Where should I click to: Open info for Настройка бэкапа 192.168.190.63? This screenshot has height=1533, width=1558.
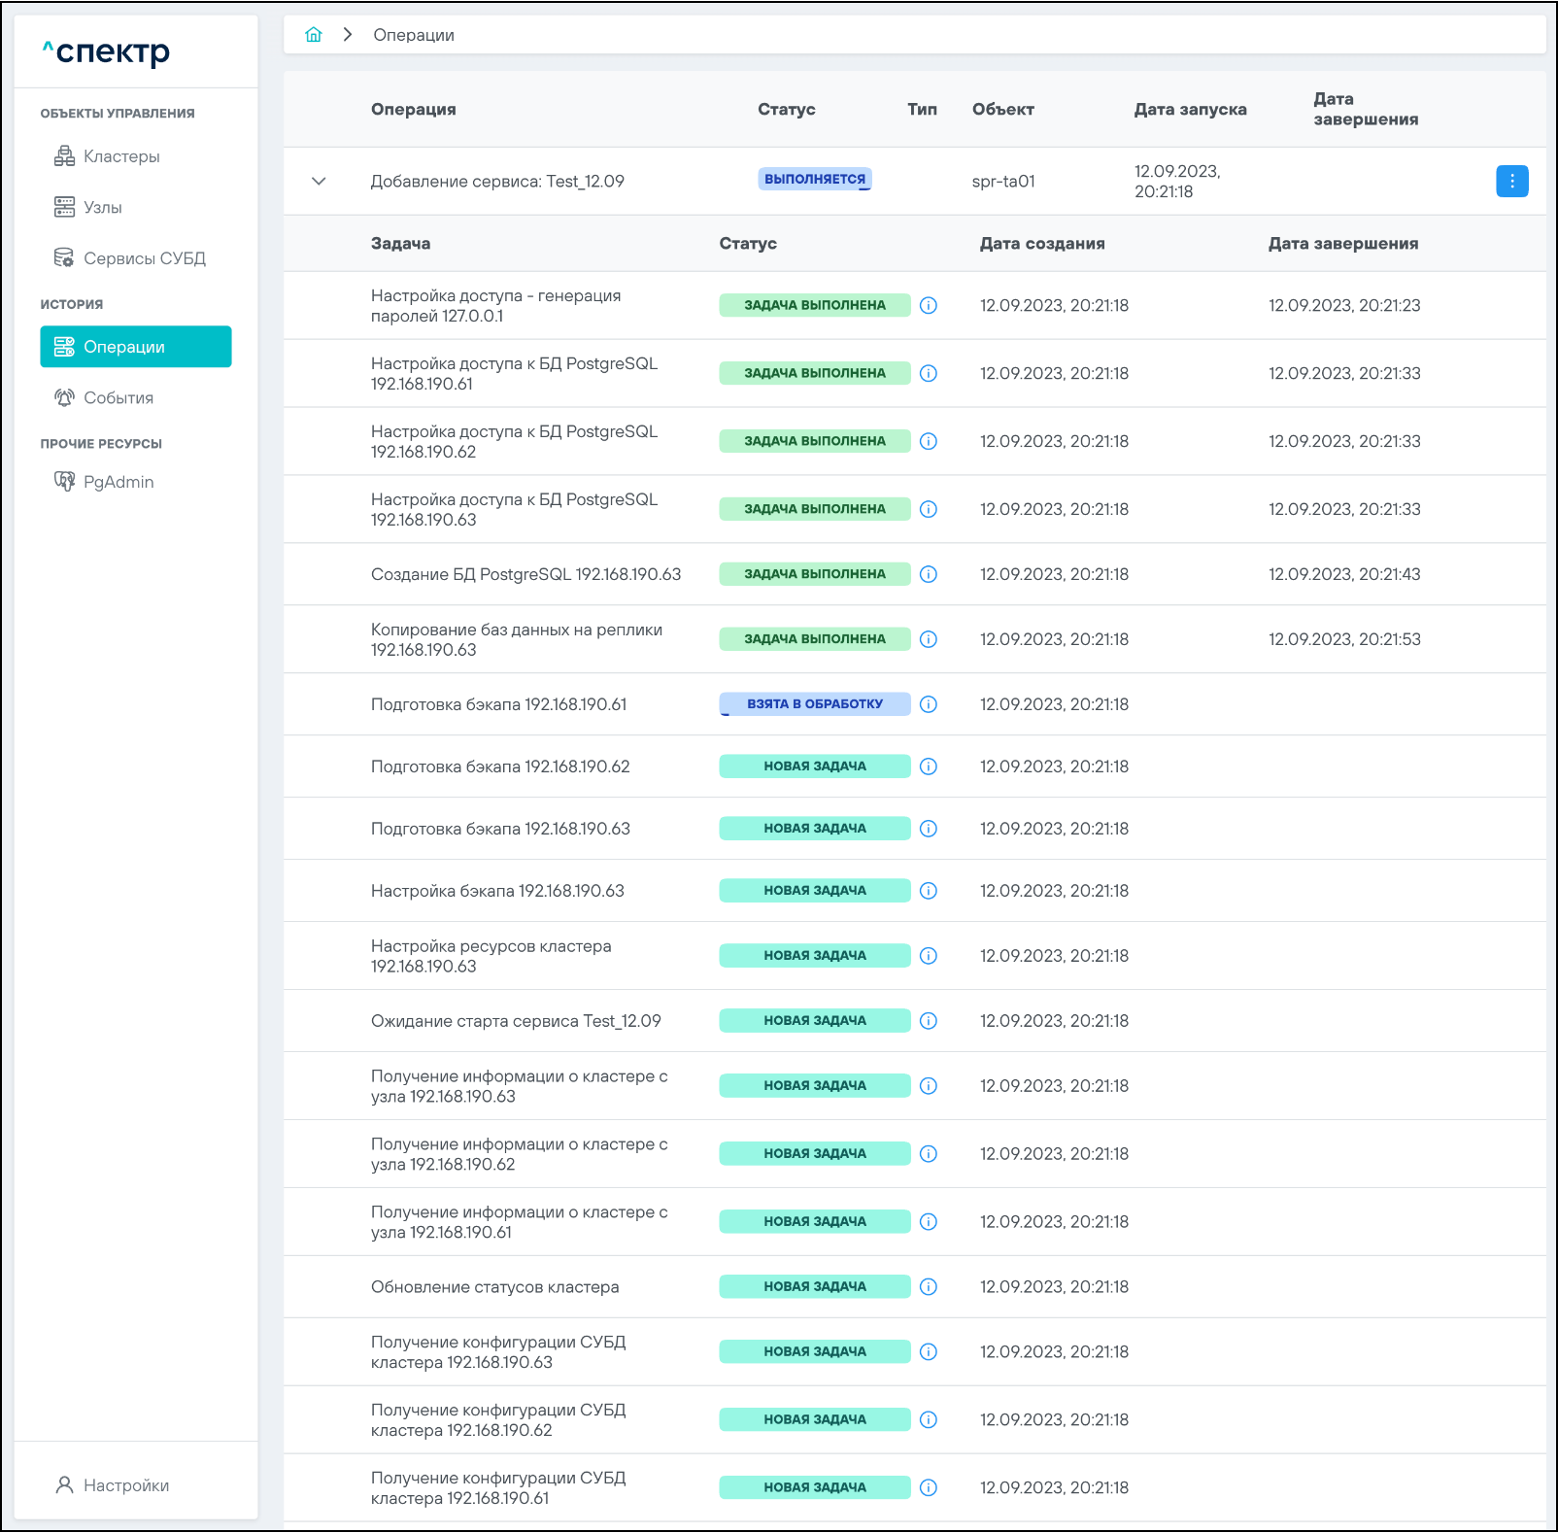[929, 891]
